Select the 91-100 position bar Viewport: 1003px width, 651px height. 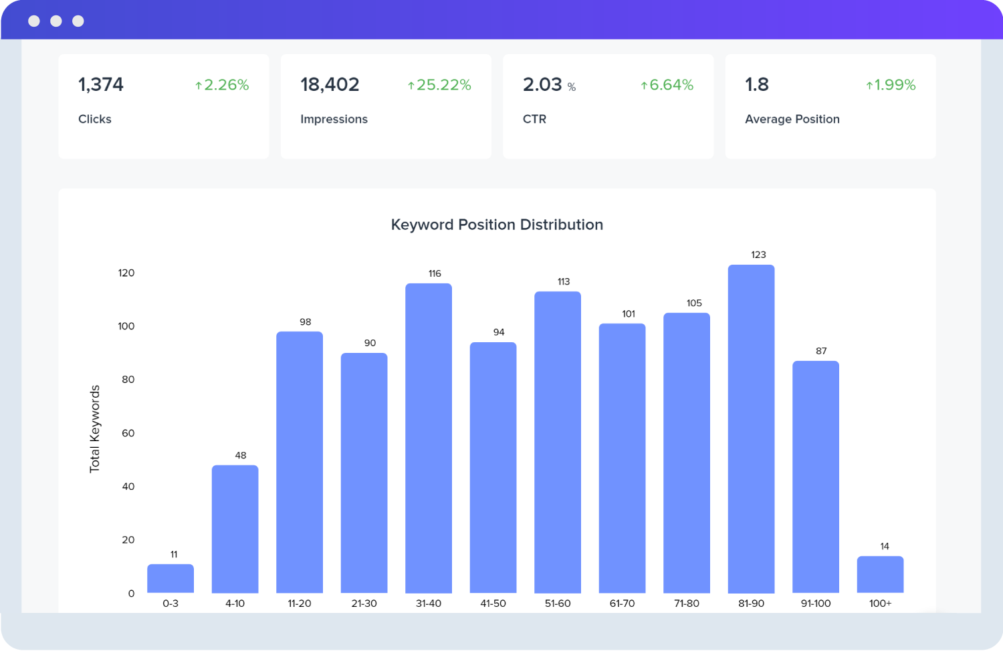pos(816,477)
